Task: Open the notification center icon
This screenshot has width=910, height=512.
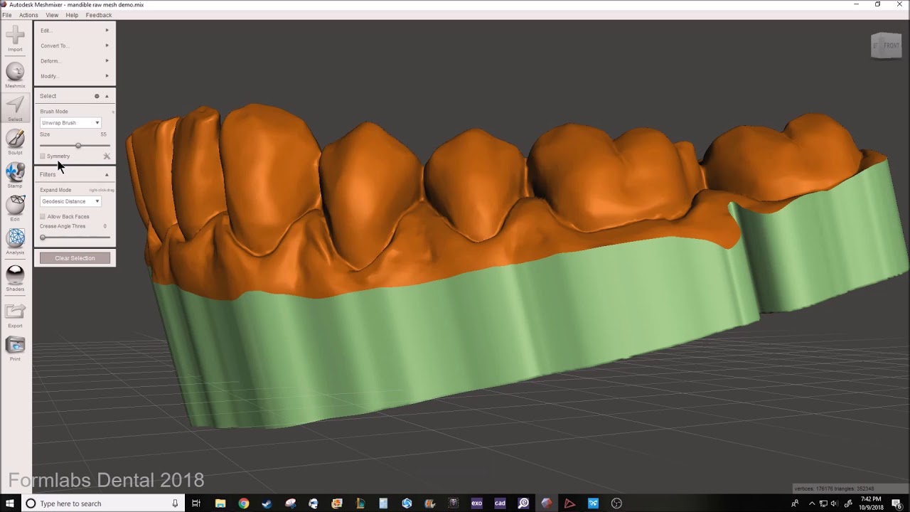Action: [x=897, y=503]
